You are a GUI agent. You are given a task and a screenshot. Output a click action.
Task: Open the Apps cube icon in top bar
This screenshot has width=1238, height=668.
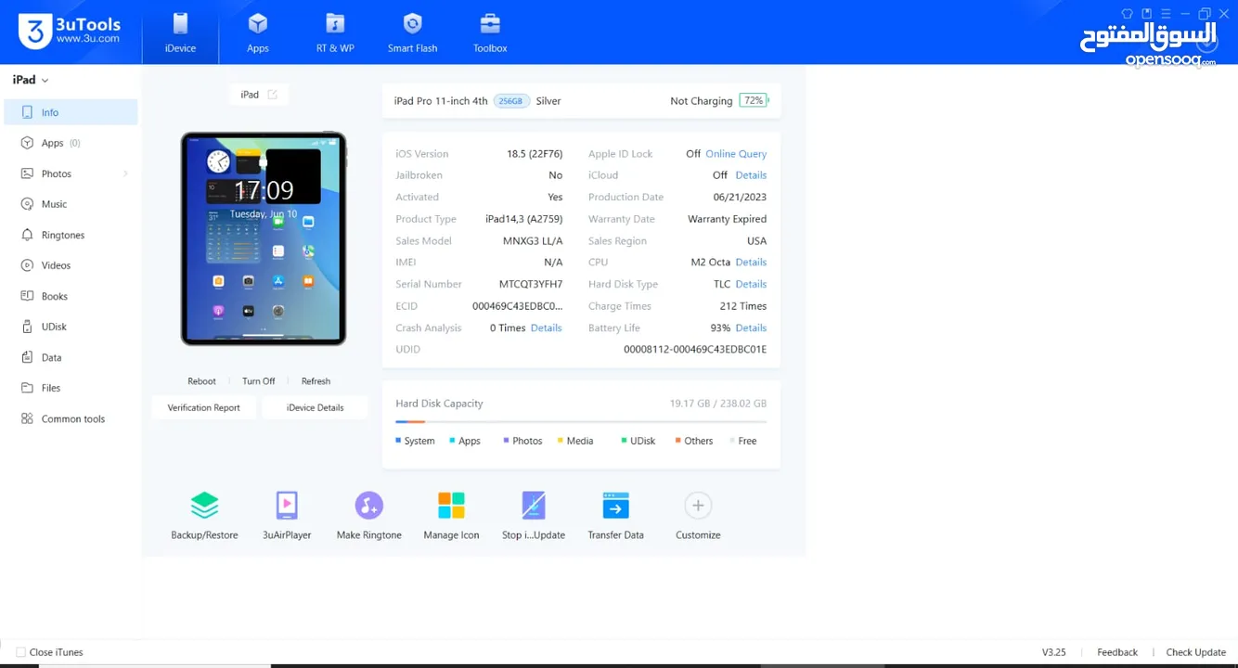pos(258,24)
